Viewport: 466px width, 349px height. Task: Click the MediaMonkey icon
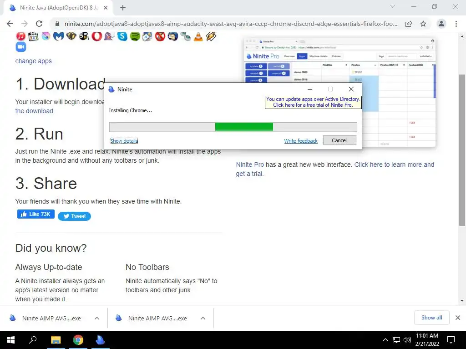click(71, 36)
